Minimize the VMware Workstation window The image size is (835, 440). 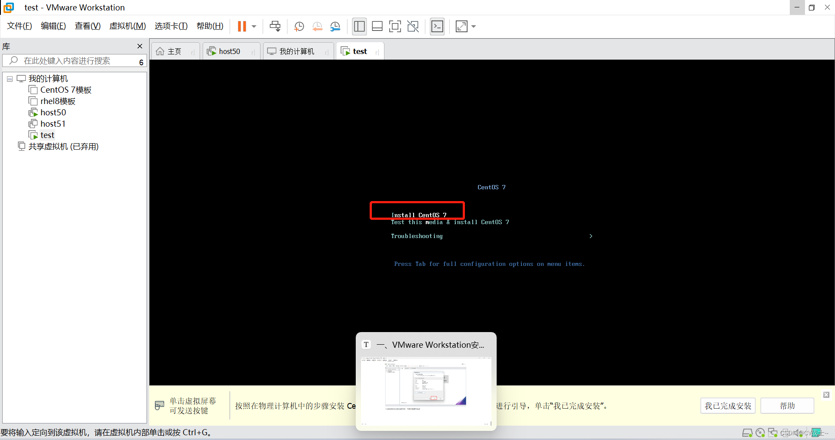[x=797, y=7]
